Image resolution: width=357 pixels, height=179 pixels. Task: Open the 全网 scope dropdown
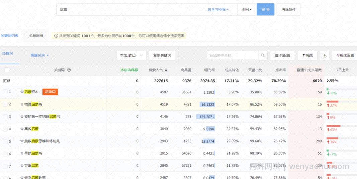click(x=247, y=10)
